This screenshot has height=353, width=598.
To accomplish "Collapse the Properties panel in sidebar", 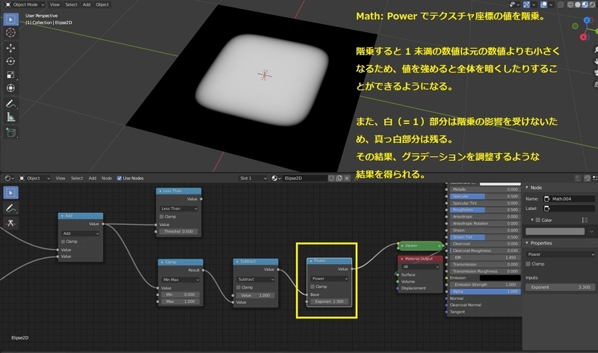I will click(527, 243).
